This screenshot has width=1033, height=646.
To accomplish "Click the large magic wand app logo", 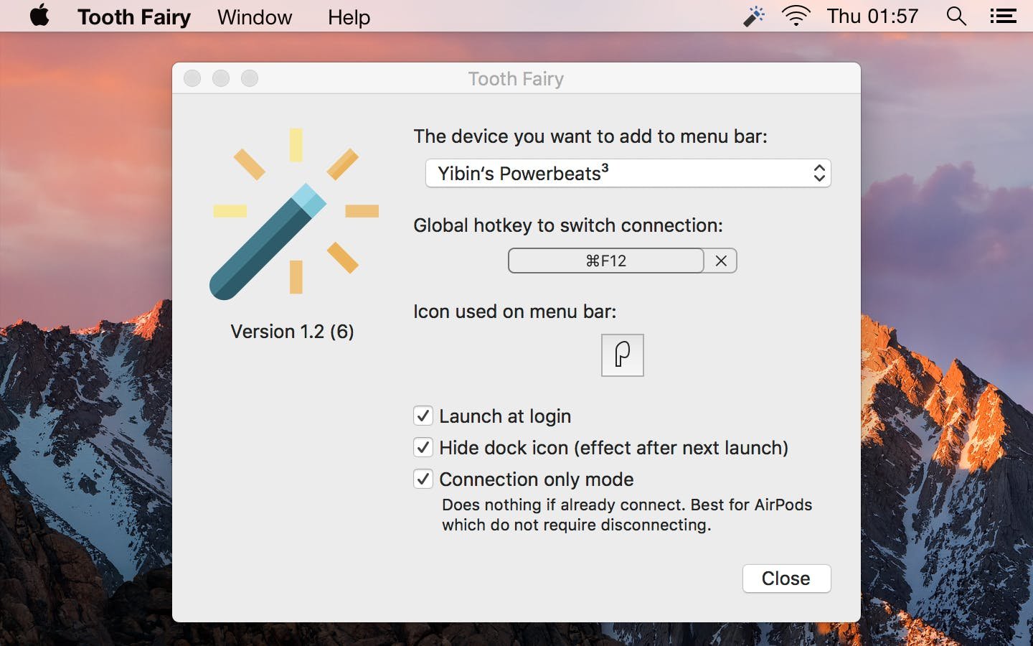I will tap(295, 213).
